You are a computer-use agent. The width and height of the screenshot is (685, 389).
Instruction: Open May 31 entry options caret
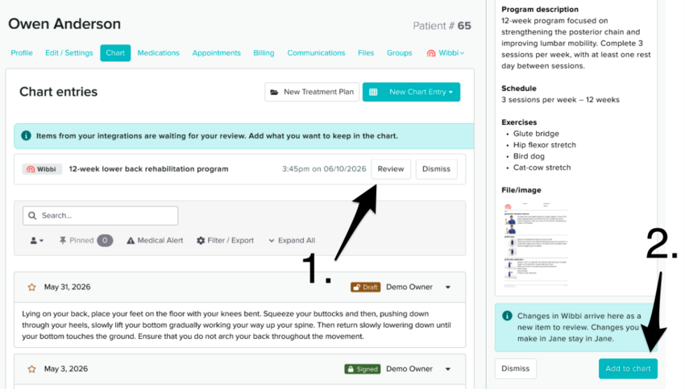448,288
